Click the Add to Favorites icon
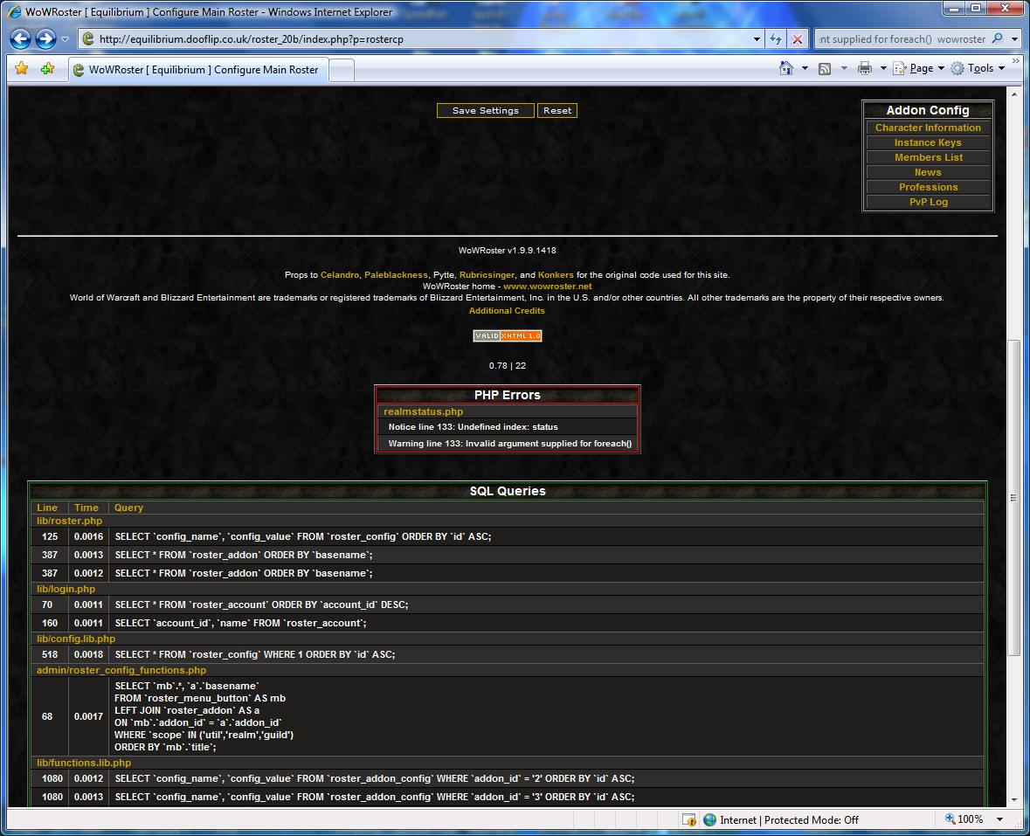The width and height of the screenshot is (1030, 836). pyautogui.click(x=47, y=68)
